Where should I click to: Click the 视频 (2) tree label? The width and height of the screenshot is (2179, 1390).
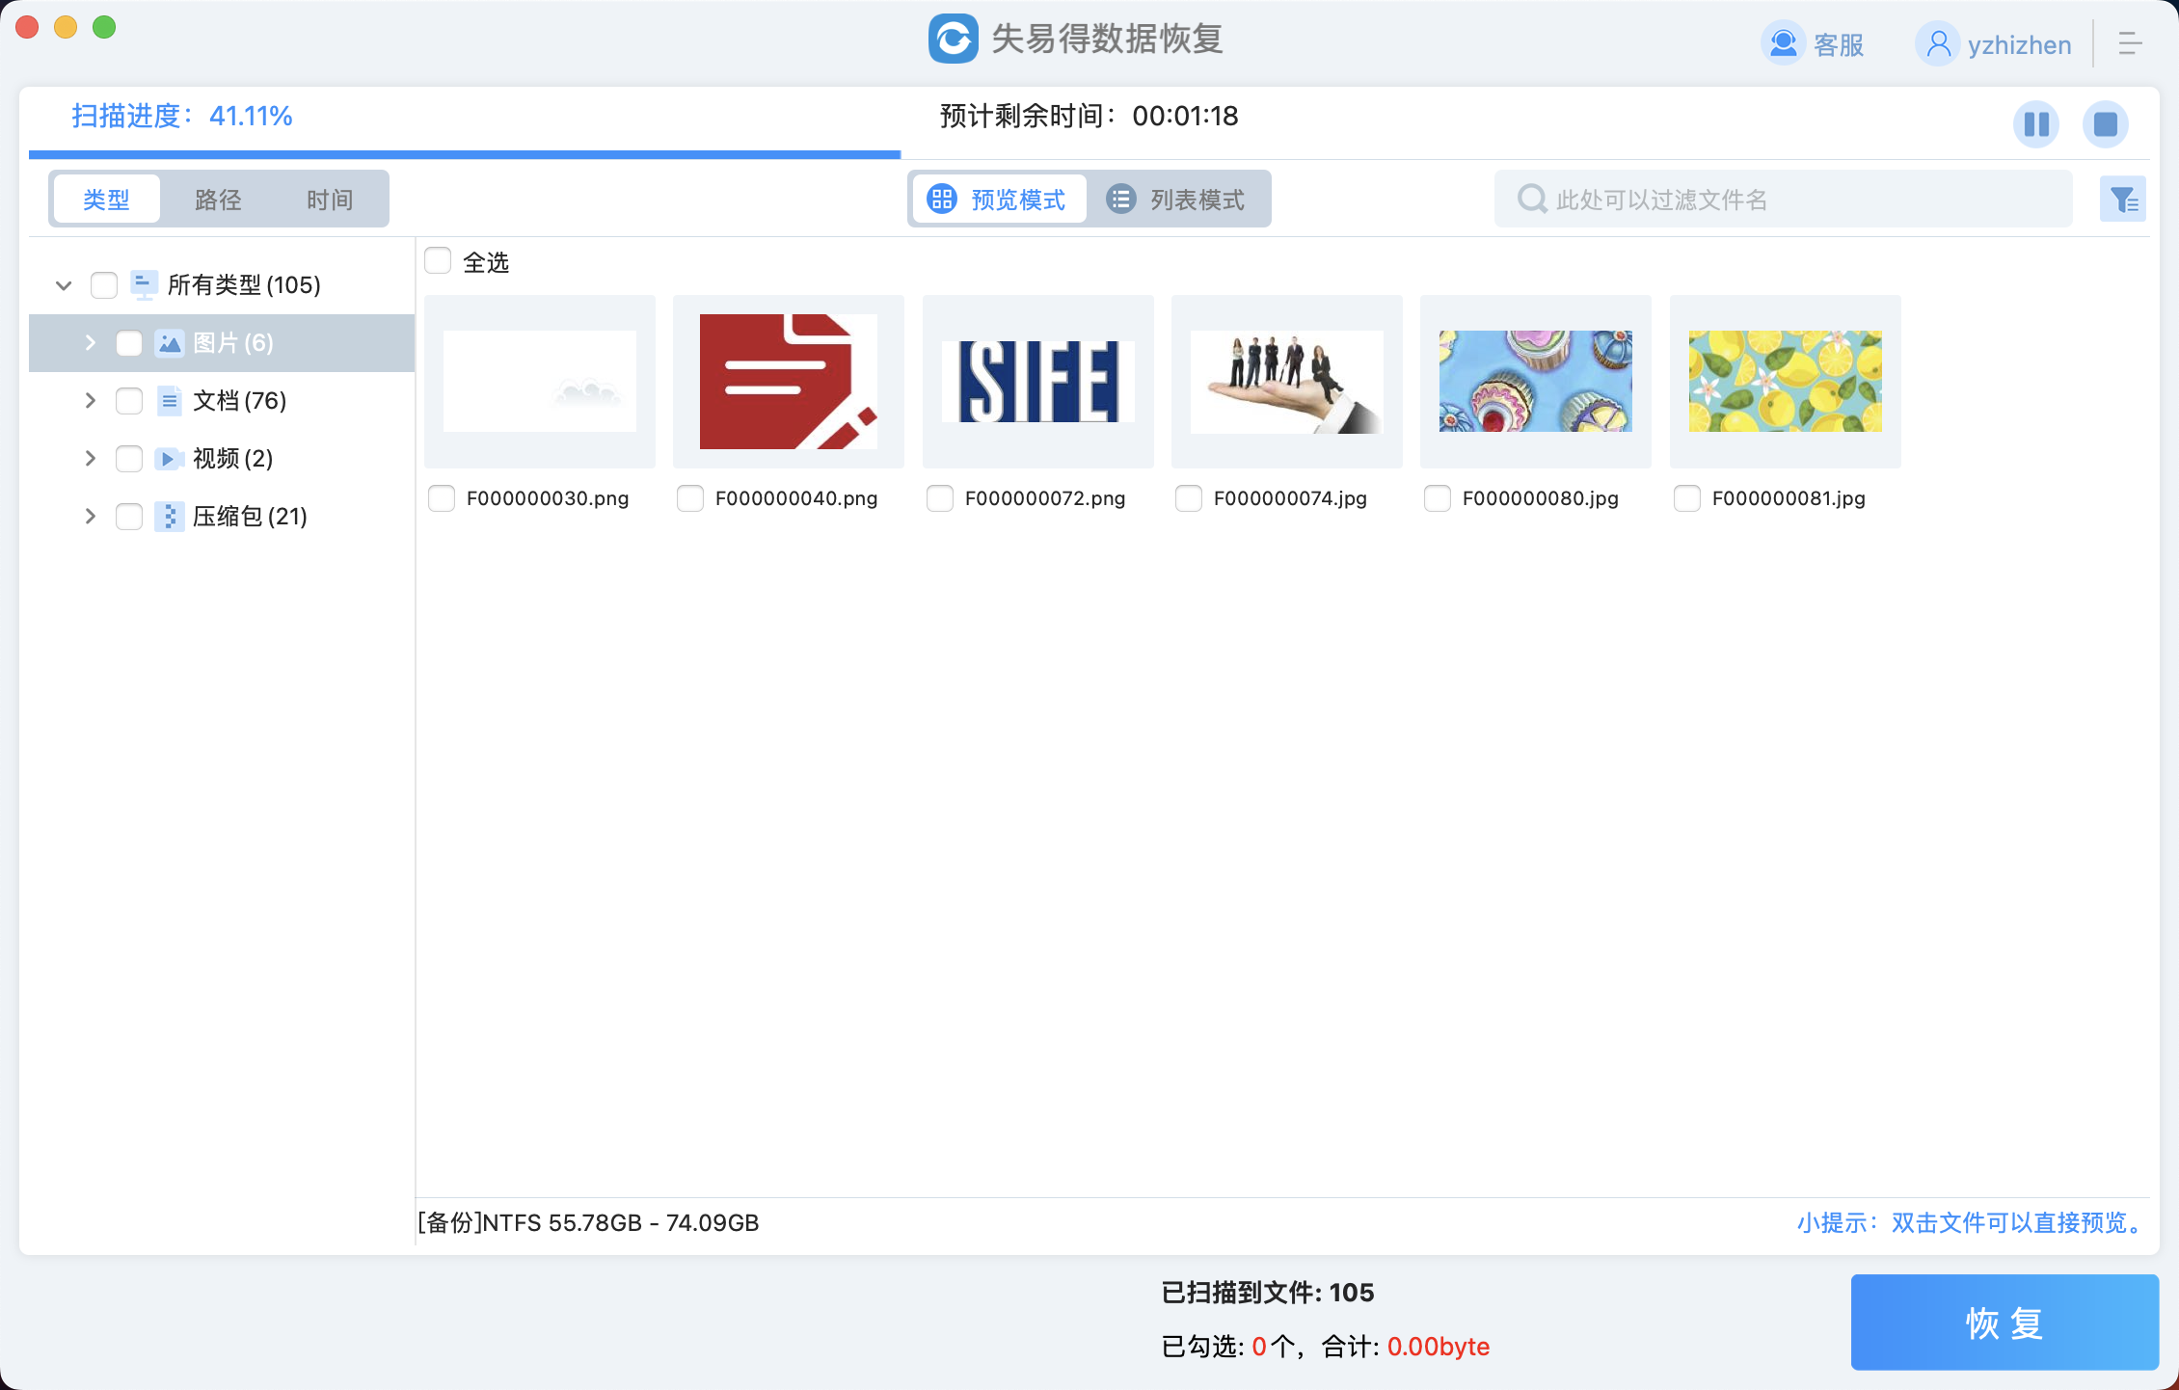click(232, 459)
